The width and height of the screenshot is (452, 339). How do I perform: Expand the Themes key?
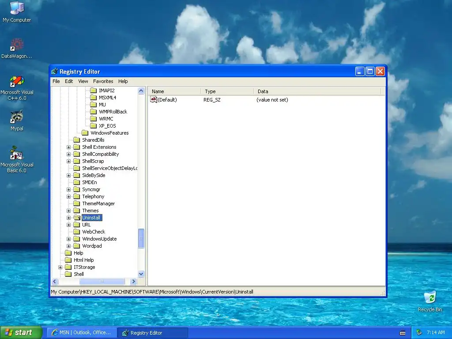pyautogui.click(x=68, y=211)
